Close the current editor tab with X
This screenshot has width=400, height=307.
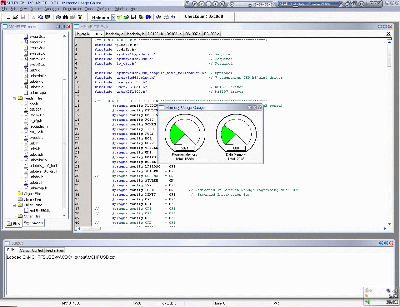[389, 33]
